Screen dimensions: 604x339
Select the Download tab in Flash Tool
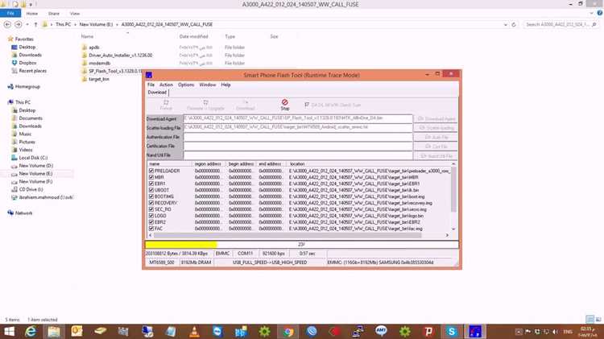point(157,93)
